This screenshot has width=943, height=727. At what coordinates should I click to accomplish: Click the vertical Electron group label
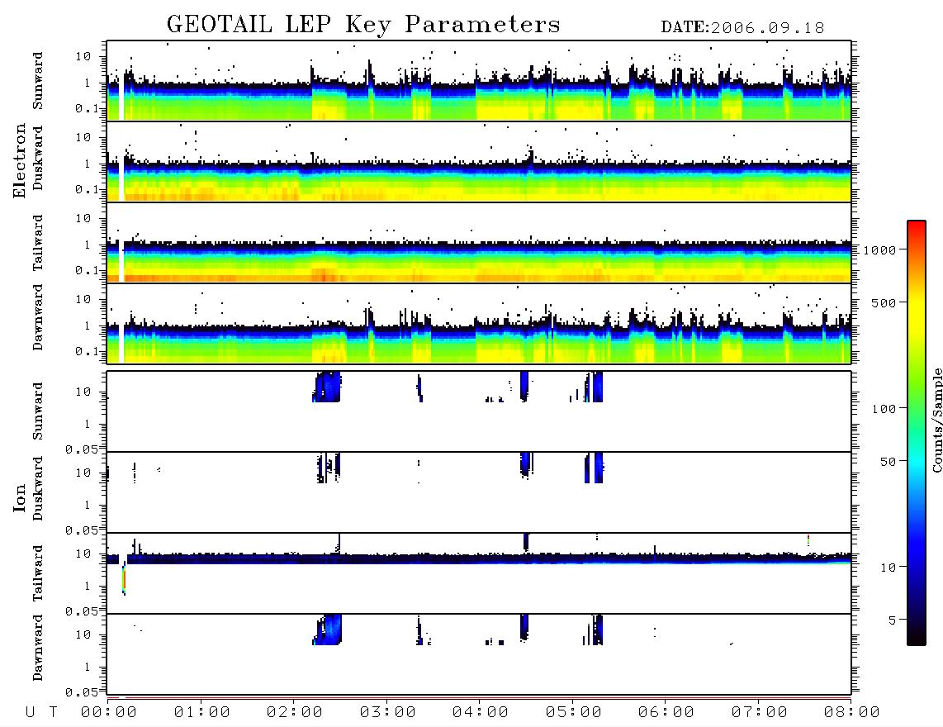(x=20, y=161)
